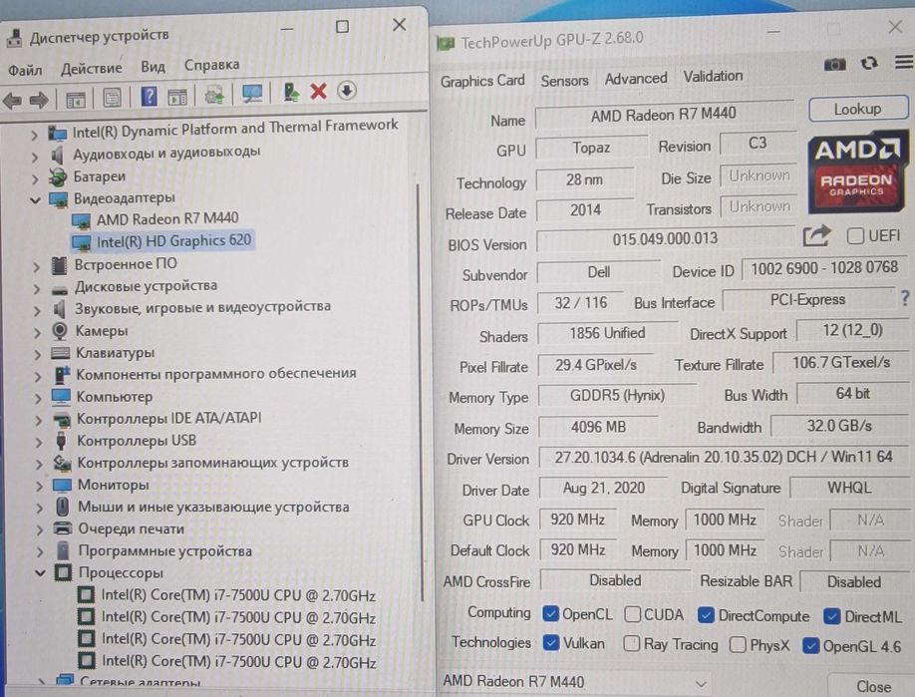The image size is (915, 697).
Task: Collapse the Видеоадаптеры node
Action: (35, 200)
